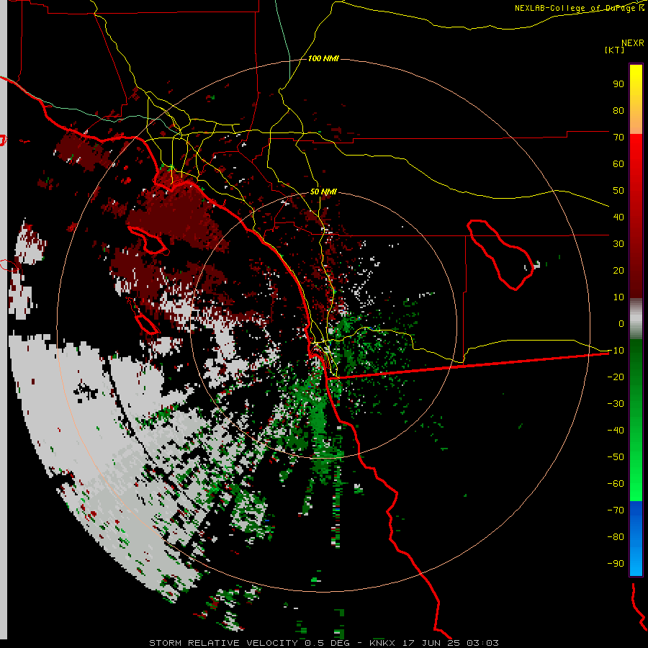Click the 90 value on velocity scale
The width and height of the screenshot is (648, 648).
click(618, 84)
